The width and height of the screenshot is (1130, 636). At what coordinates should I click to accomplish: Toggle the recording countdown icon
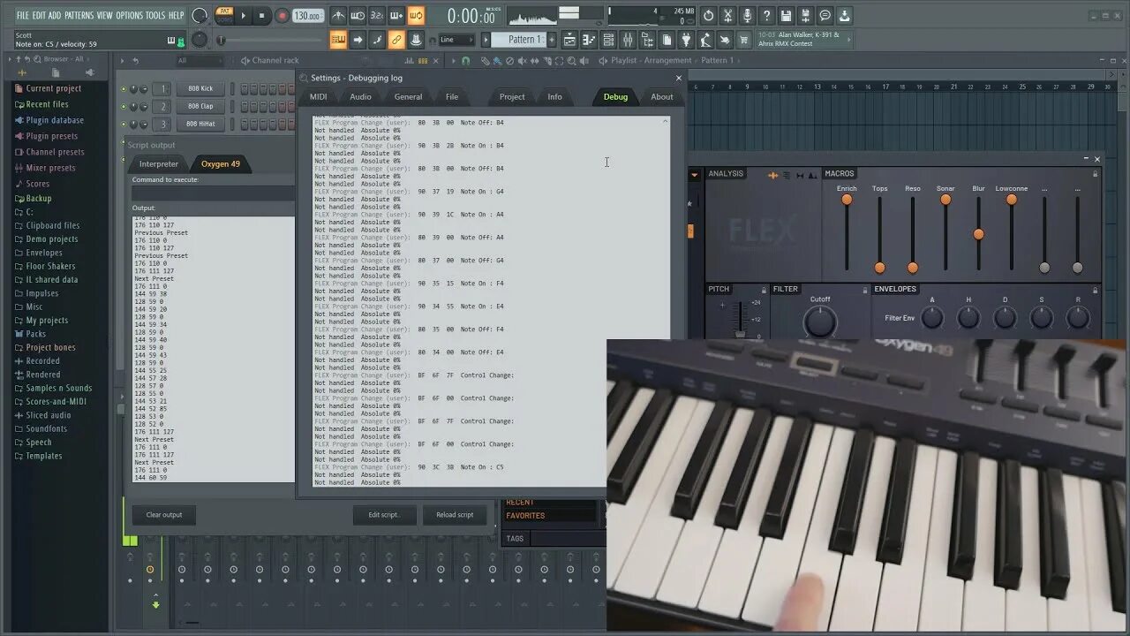click(377, 15)
